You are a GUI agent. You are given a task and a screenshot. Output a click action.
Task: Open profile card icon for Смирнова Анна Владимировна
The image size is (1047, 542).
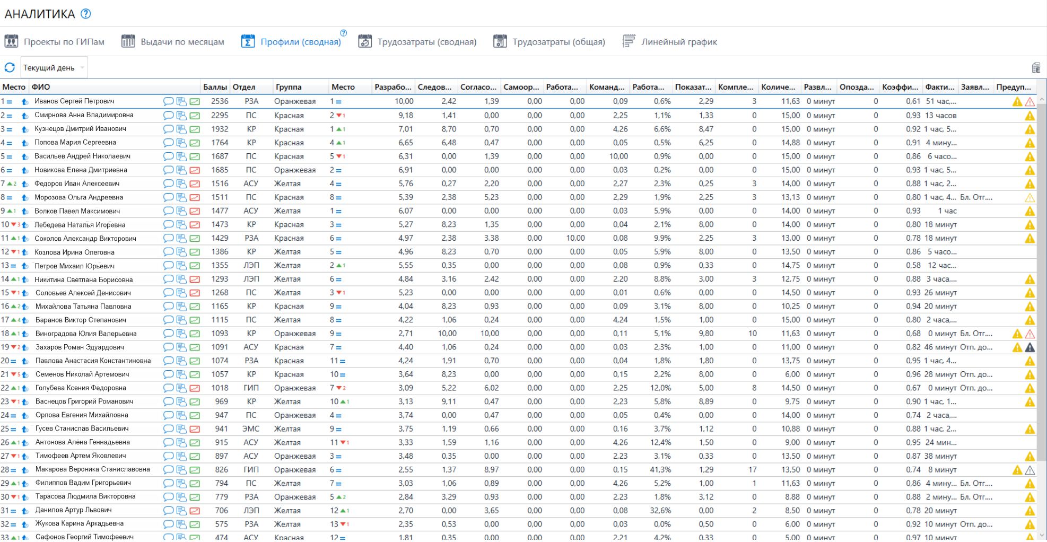pos(181,115)
